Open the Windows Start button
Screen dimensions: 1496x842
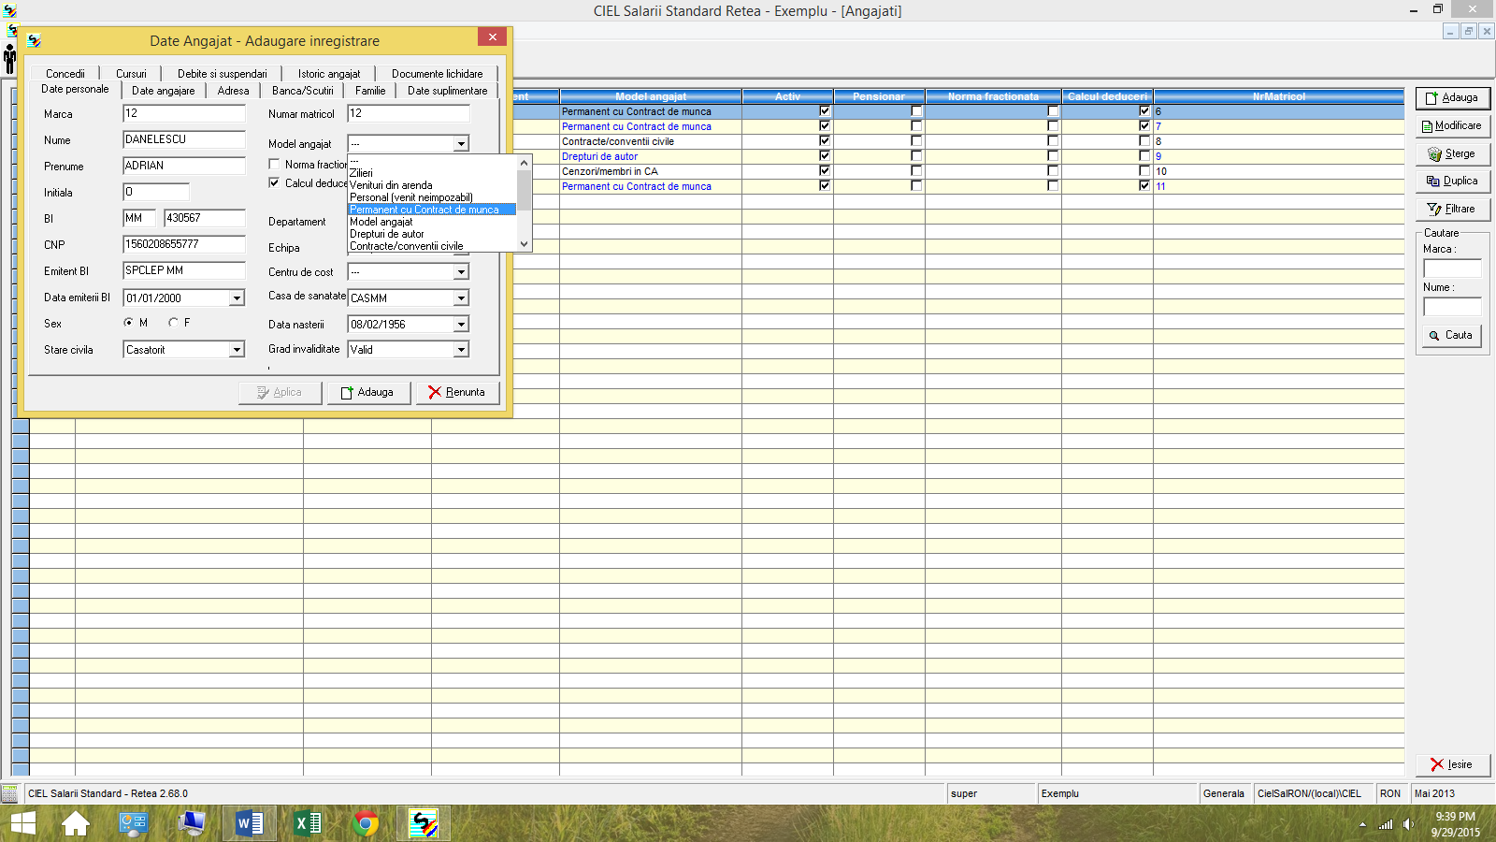(x=22, y=823)
